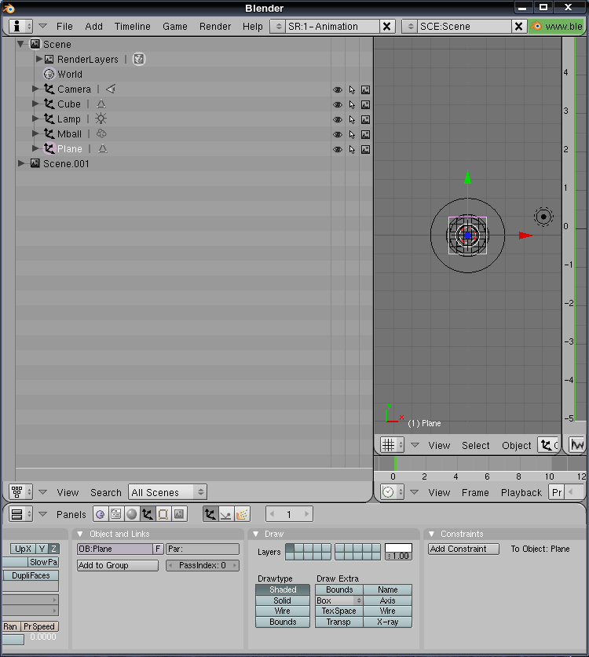Click the IPO curve editor type icon
The height and width of the screenshot is (657, 589).
[577, 445]
